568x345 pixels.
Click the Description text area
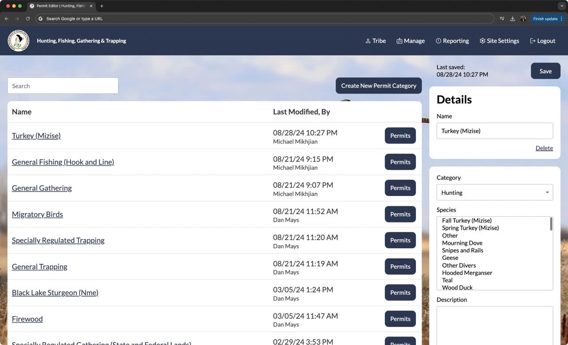point(495,325)
